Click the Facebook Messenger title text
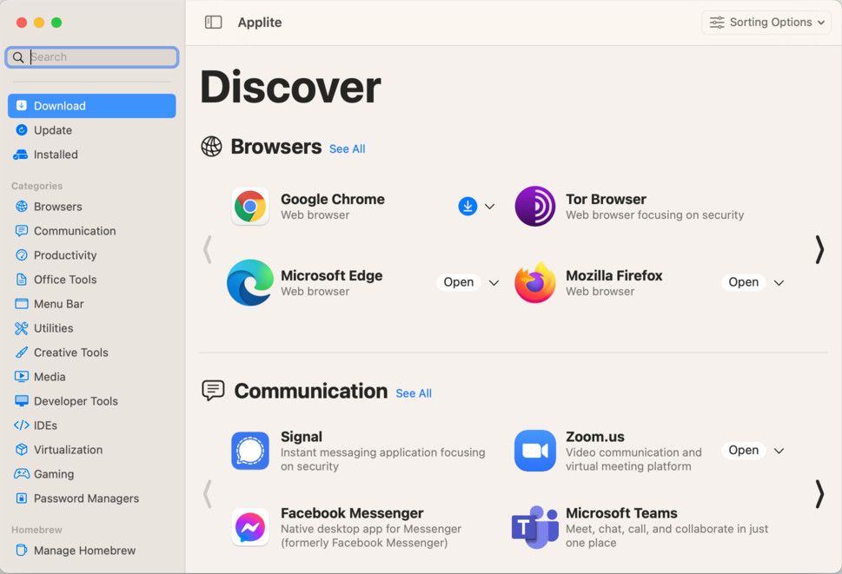This screenshot has width=842, height=574. (352, 513)
